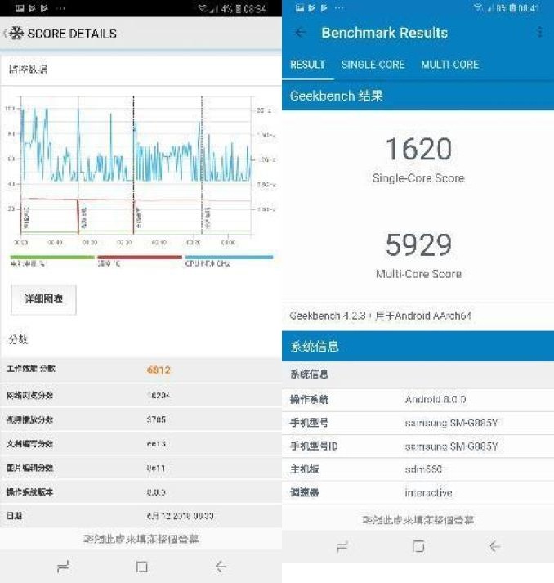Image resolution: width=554 pixels, height=583 pixels.
Task: Open the three-dot overflow menu in Geekbench
Action: tap(539, 33)
